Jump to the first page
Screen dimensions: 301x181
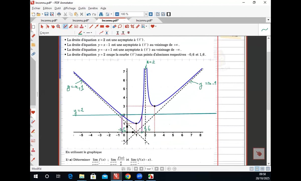point(136,169)
